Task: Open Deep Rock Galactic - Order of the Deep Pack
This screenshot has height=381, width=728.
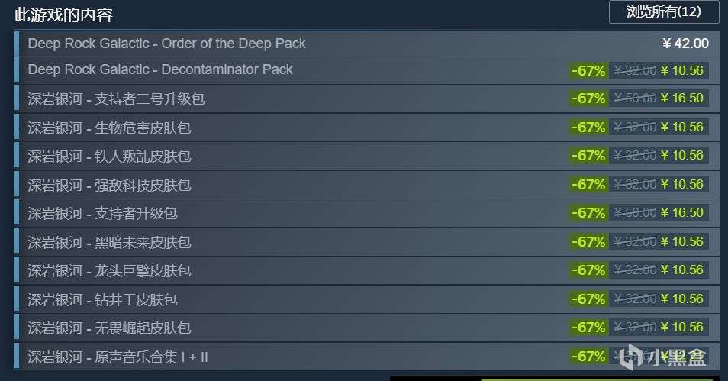Action: pyautogui.click(x=367, y=44)
